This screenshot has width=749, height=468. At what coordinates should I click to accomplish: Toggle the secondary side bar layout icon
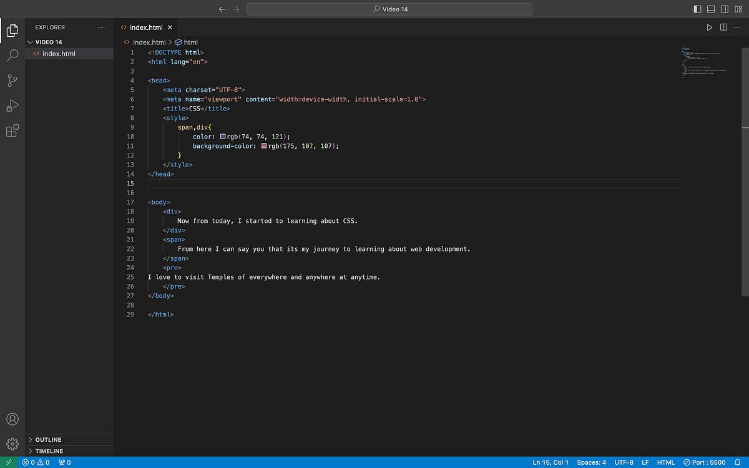[x=725, y=9]
